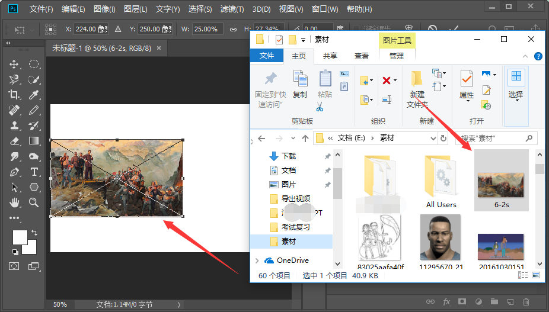Open the 窗口(W) menu
The height and width of the screenshot is (312, 549).
pyautogui.click(x=325, y=9)
